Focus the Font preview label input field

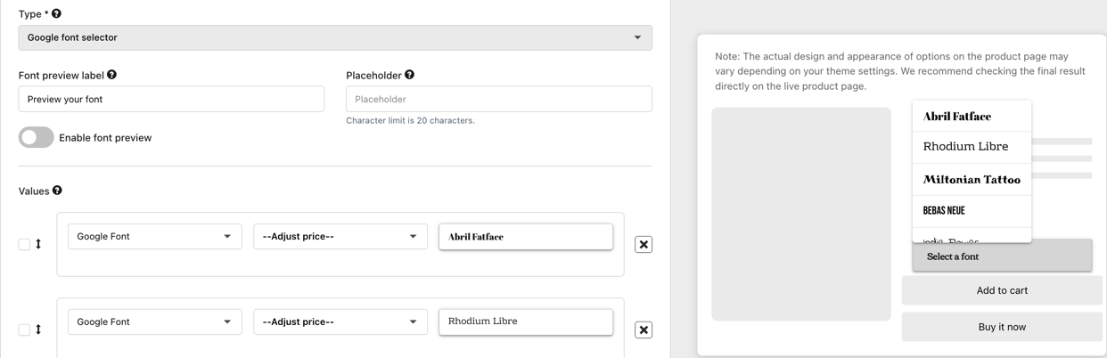point(171,99)
